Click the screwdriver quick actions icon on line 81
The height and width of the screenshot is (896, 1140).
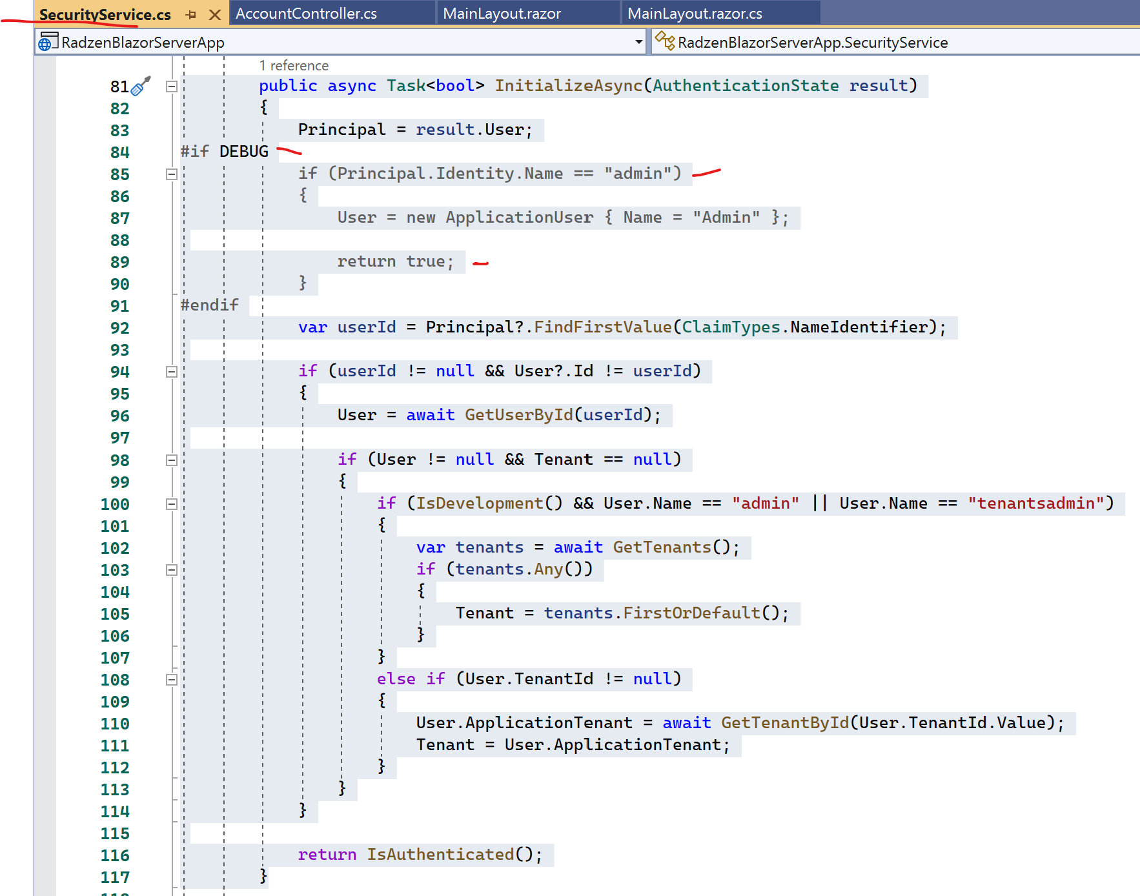[x=141, y=86]
